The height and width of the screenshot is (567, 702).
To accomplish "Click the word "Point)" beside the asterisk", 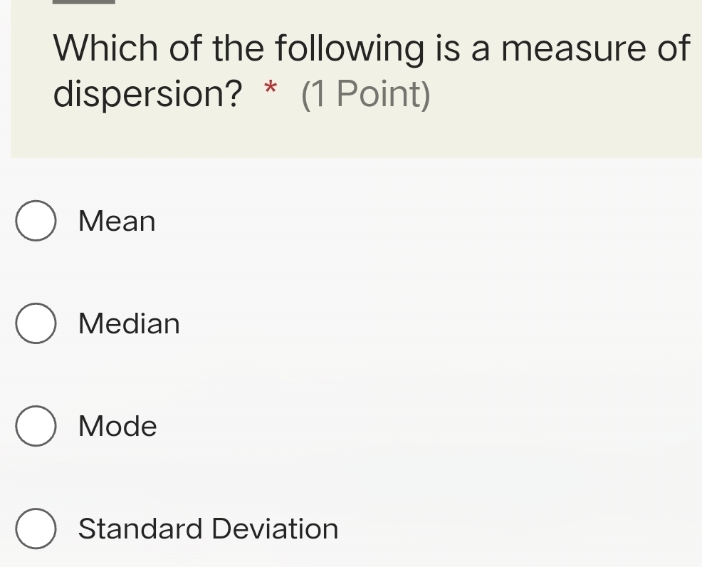I will coord(383,95).
